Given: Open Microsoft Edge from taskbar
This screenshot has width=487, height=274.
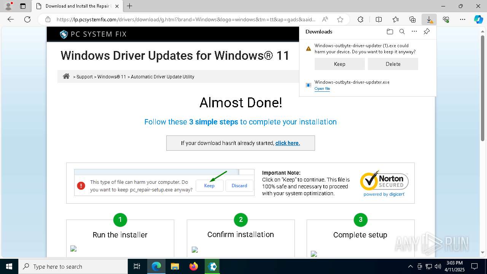Looking at the screenshot, I should (156, 266).
